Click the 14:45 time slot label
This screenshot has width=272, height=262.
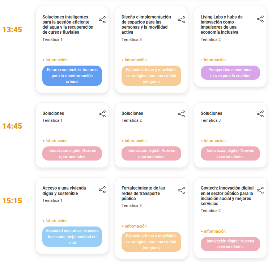12,126
